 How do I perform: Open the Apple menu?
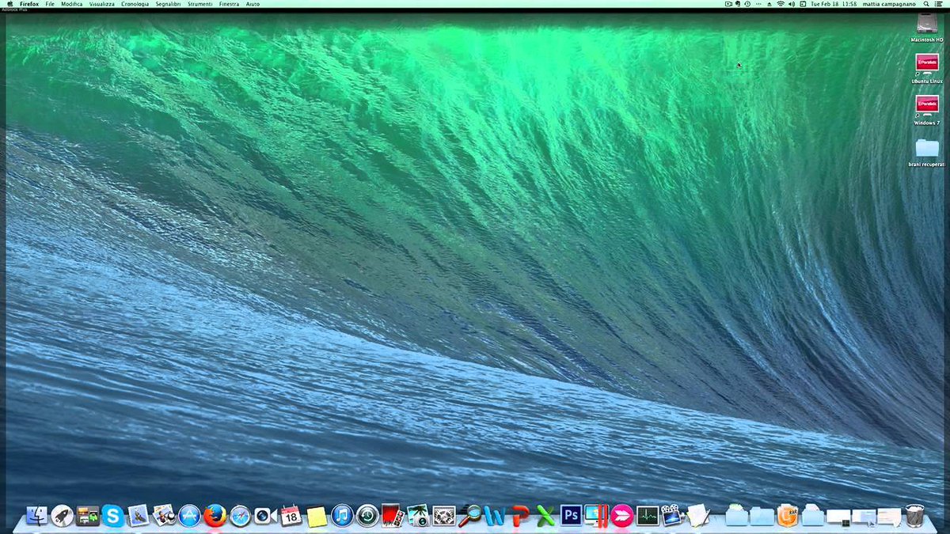pyautogui.click(x=9, y=4)
